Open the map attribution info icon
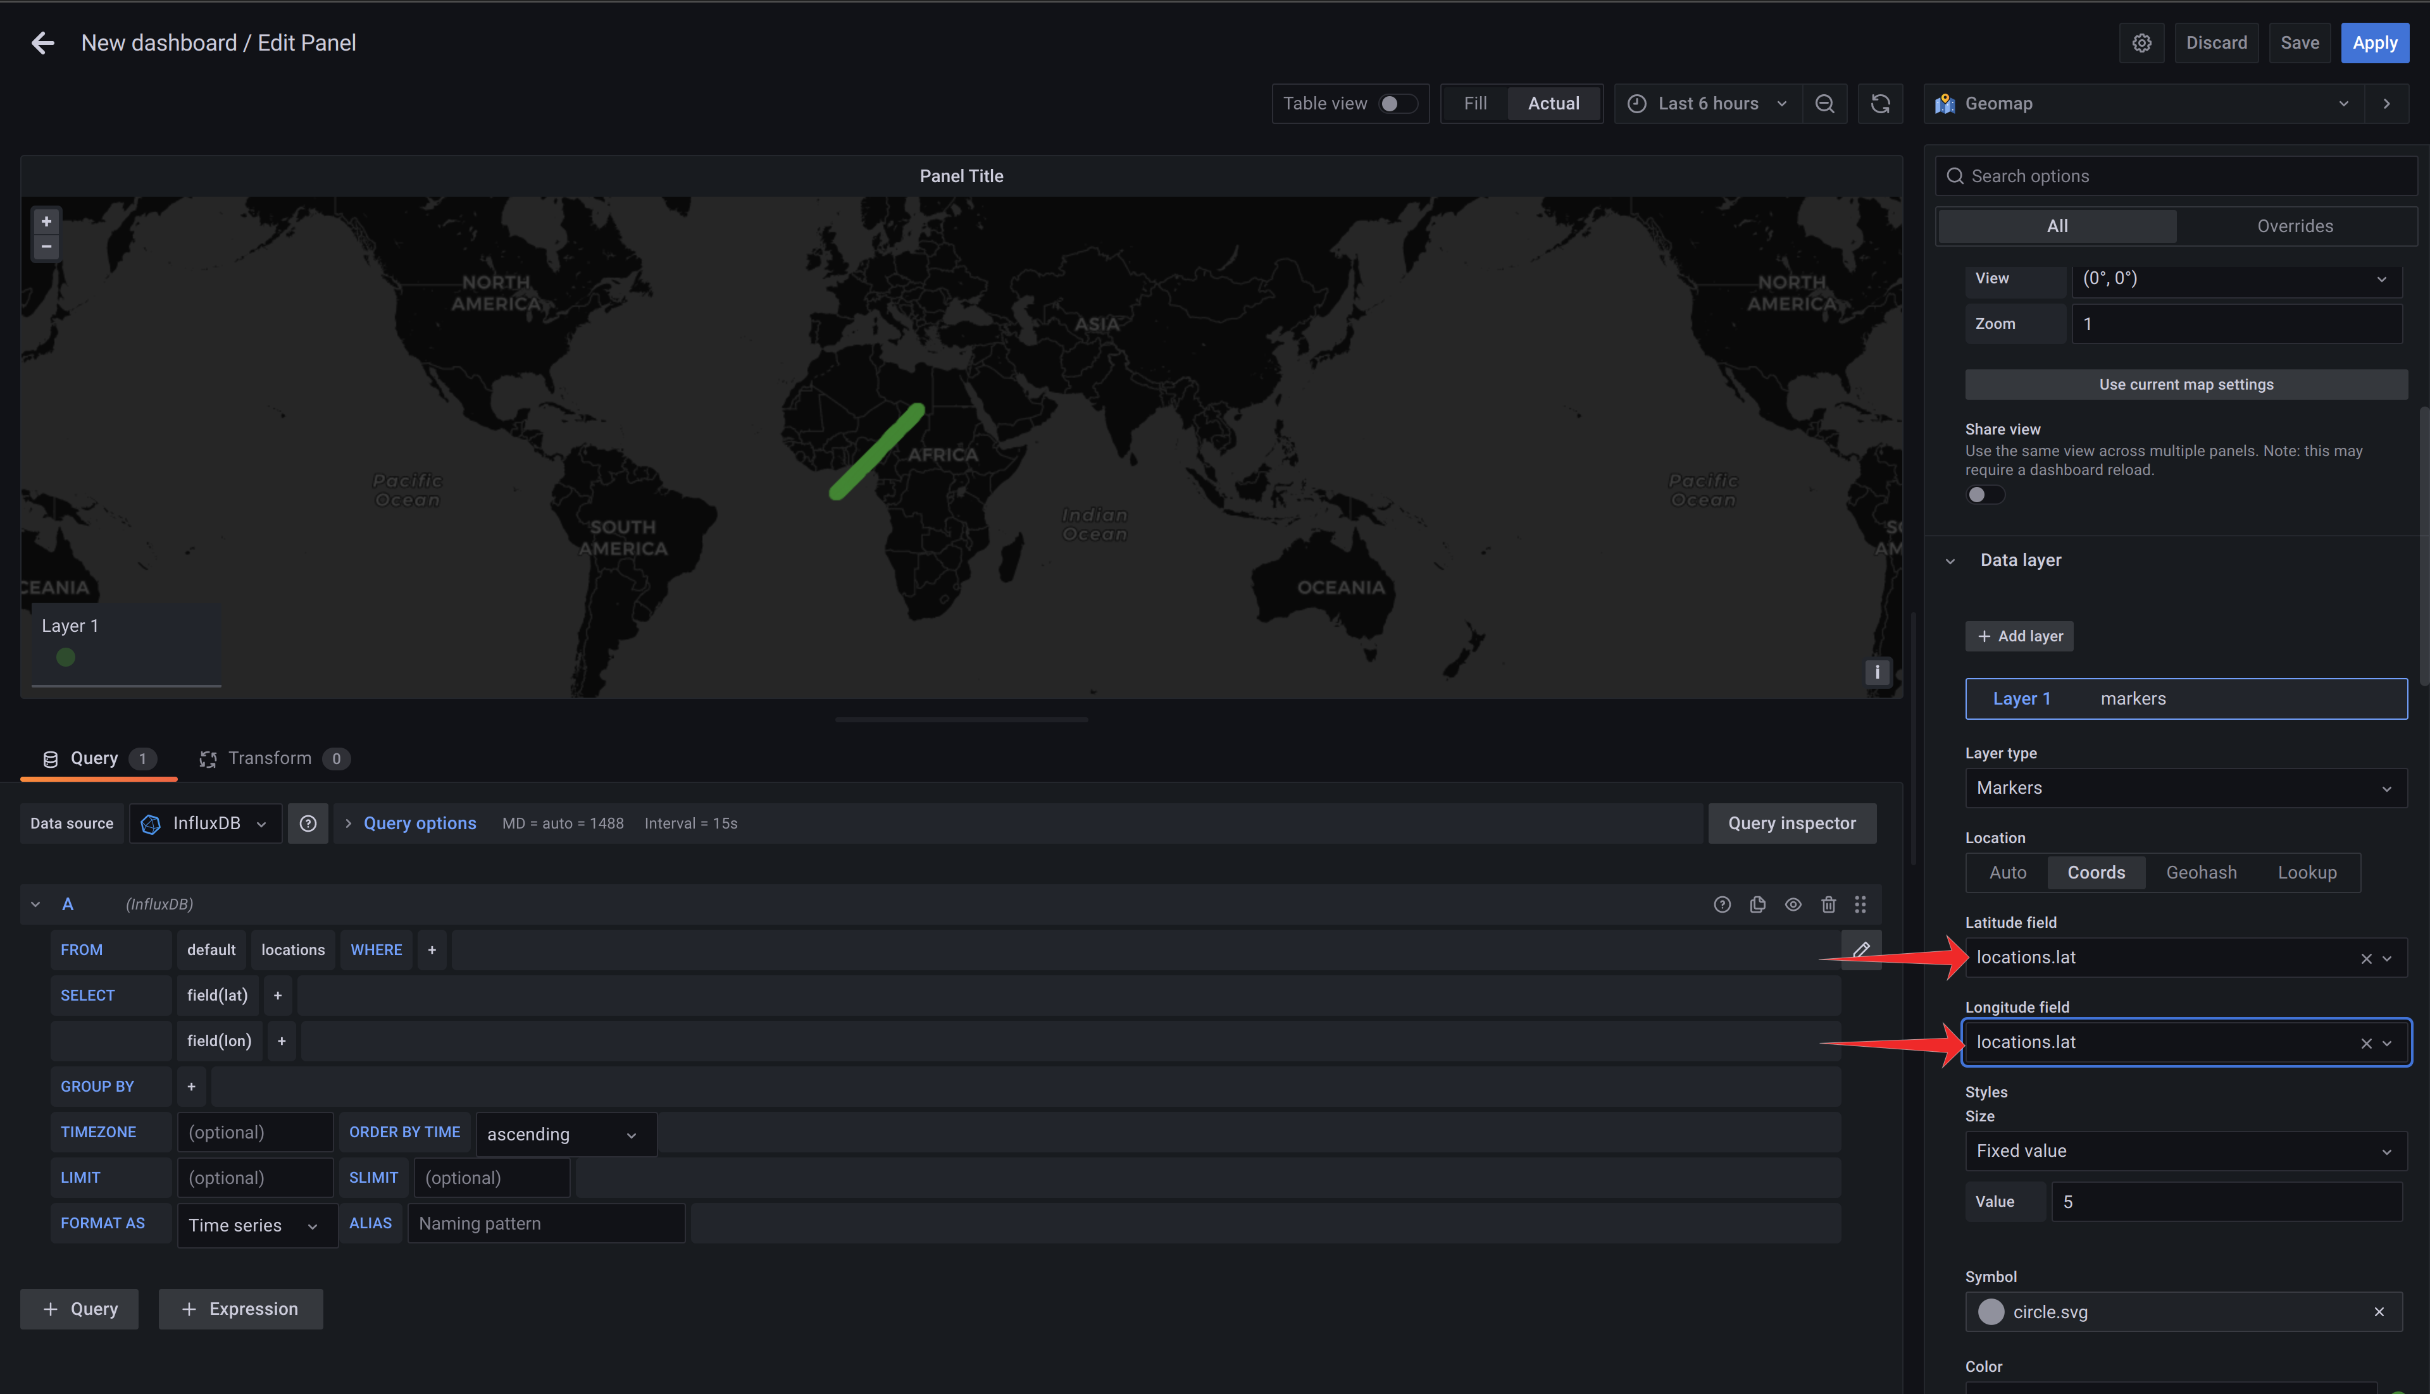This screenshot has height=1394, width=2430. [x=1878, y=671]
